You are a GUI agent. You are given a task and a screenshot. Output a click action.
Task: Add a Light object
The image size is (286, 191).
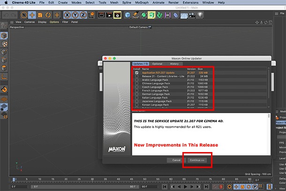click(x=200, y=15)
